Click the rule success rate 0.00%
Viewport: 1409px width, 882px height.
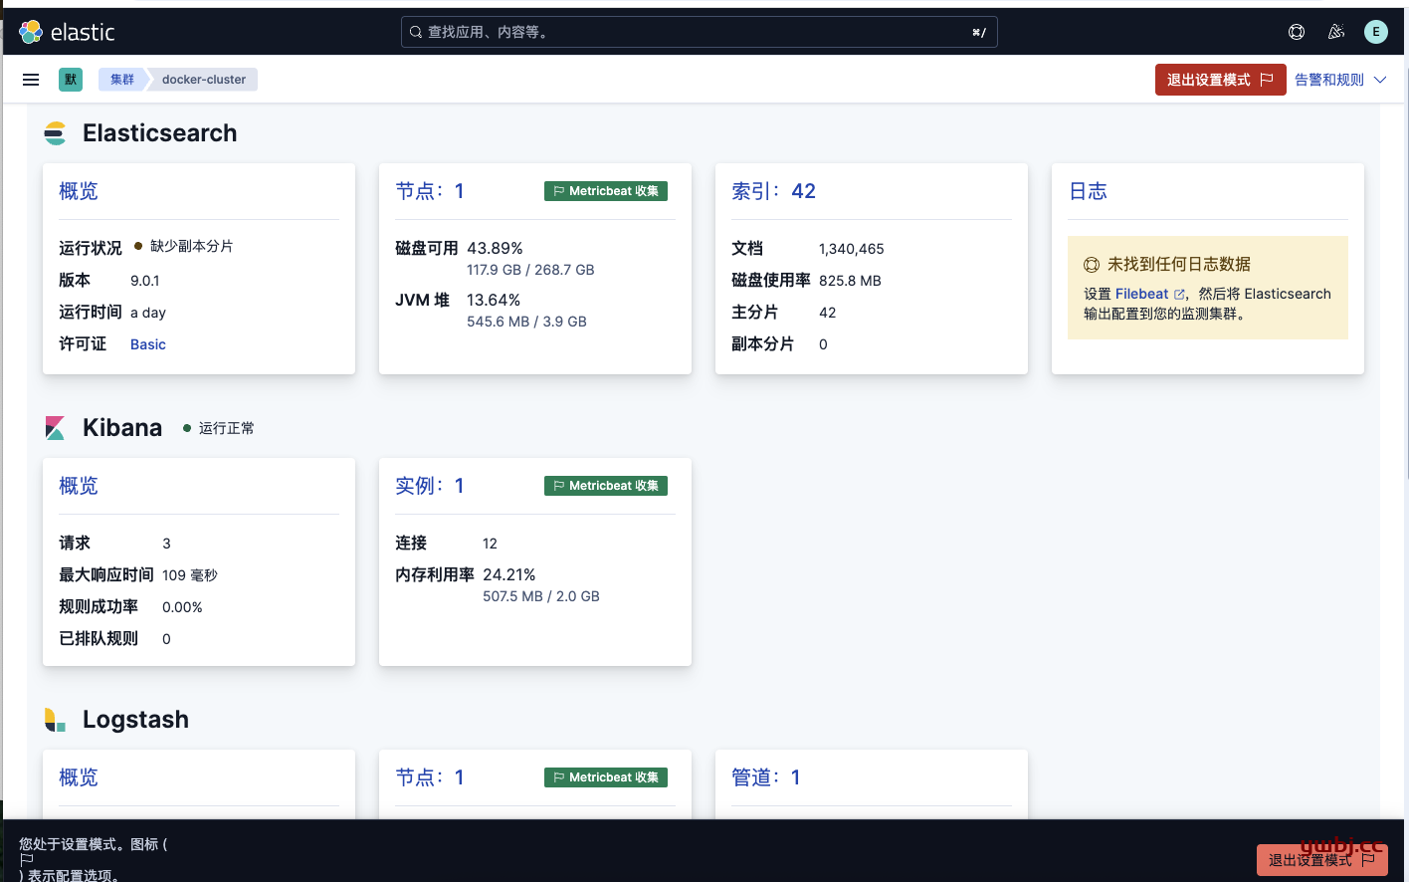point(182,607)
